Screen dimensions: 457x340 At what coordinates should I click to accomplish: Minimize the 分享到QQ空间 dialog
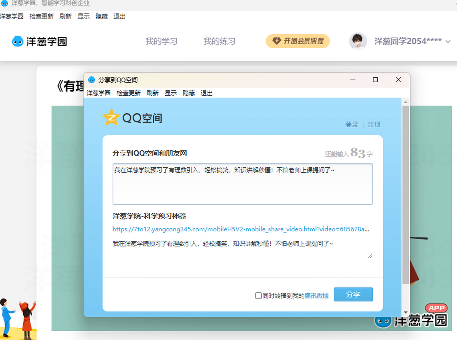point(353,80)
